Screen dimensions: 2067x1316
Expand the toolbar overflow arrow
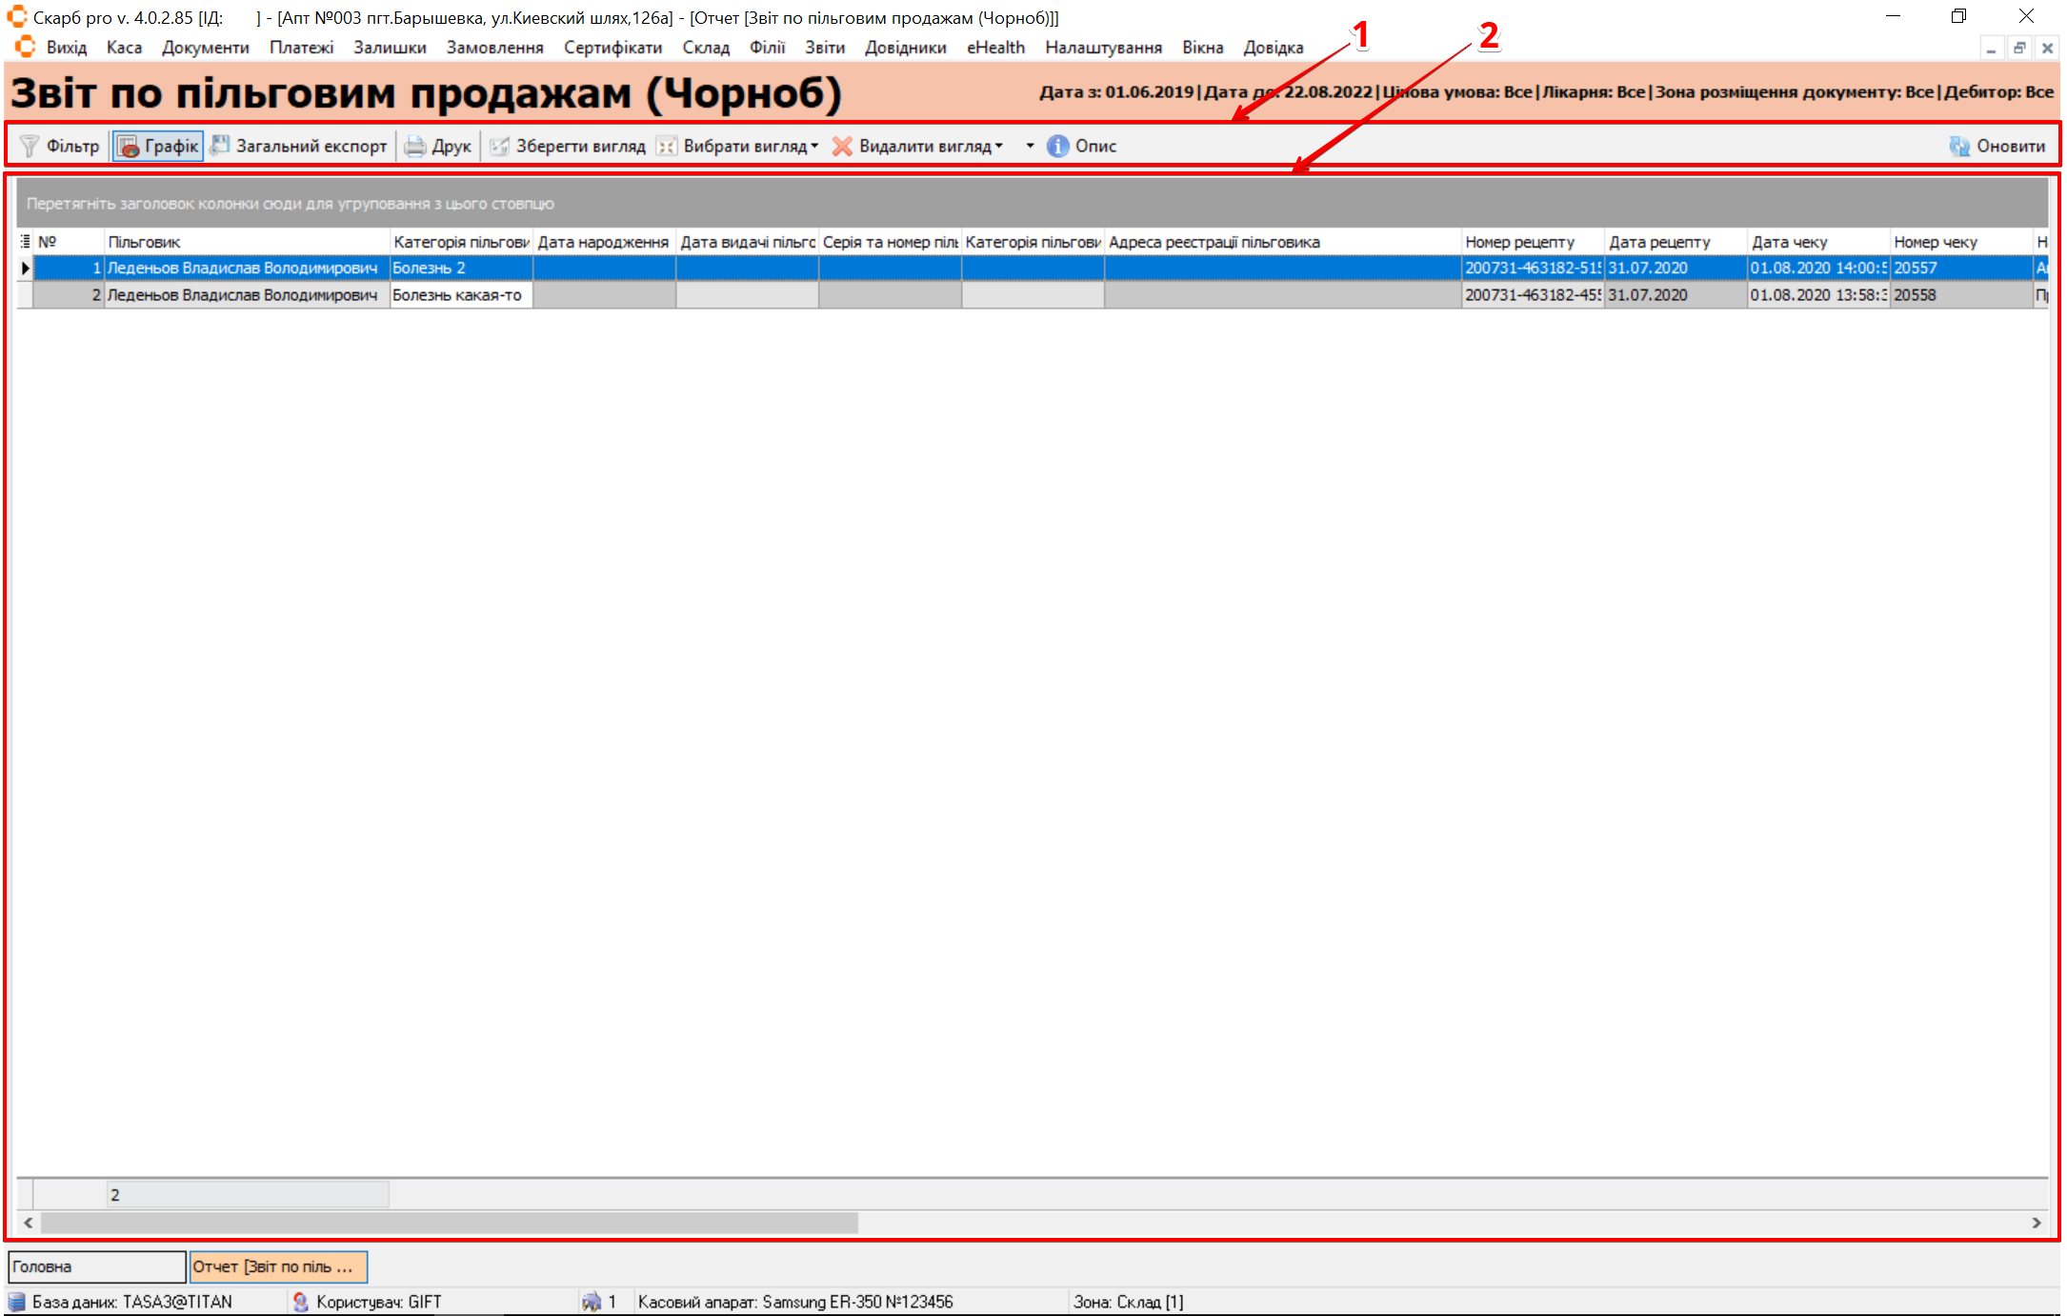pyautogui.click(x=1030, y=146)
